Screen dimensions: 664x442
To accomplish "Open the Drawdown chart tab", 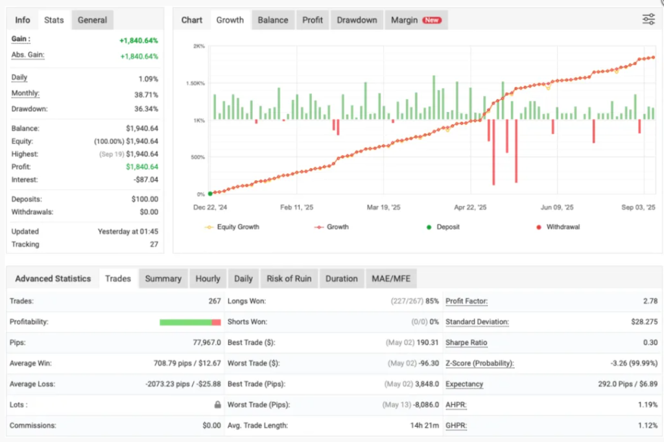I will point(357,20).
